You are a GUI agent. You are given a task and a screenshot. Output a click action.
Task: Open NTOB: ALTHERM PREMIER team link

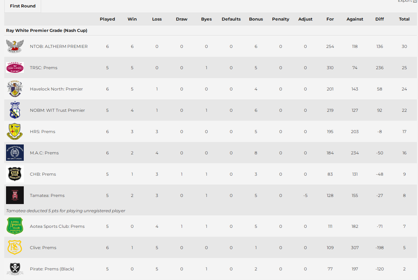tap(59, 46)
